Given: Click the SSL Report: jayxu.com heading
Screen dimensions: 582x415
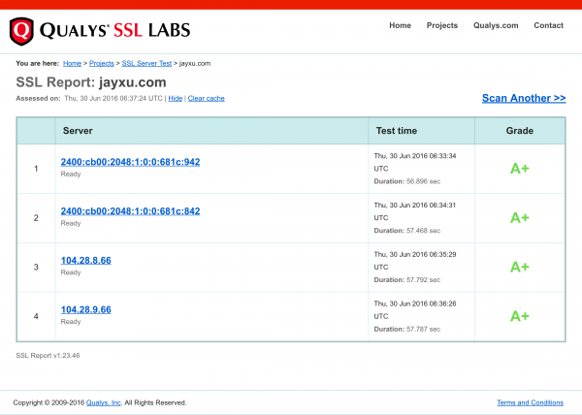Looking at the screenshot, I should (x=91, y=82).
